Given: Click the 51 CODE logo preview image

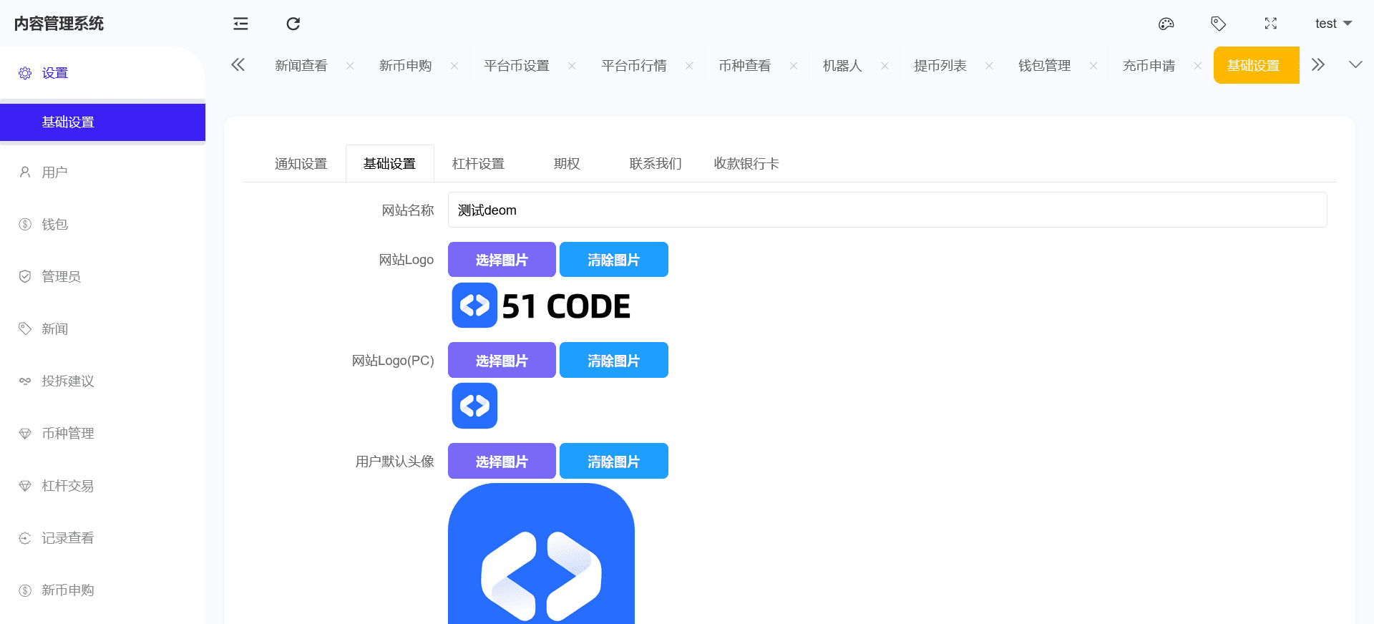Looking at the screenshot, I should [541, 306].
